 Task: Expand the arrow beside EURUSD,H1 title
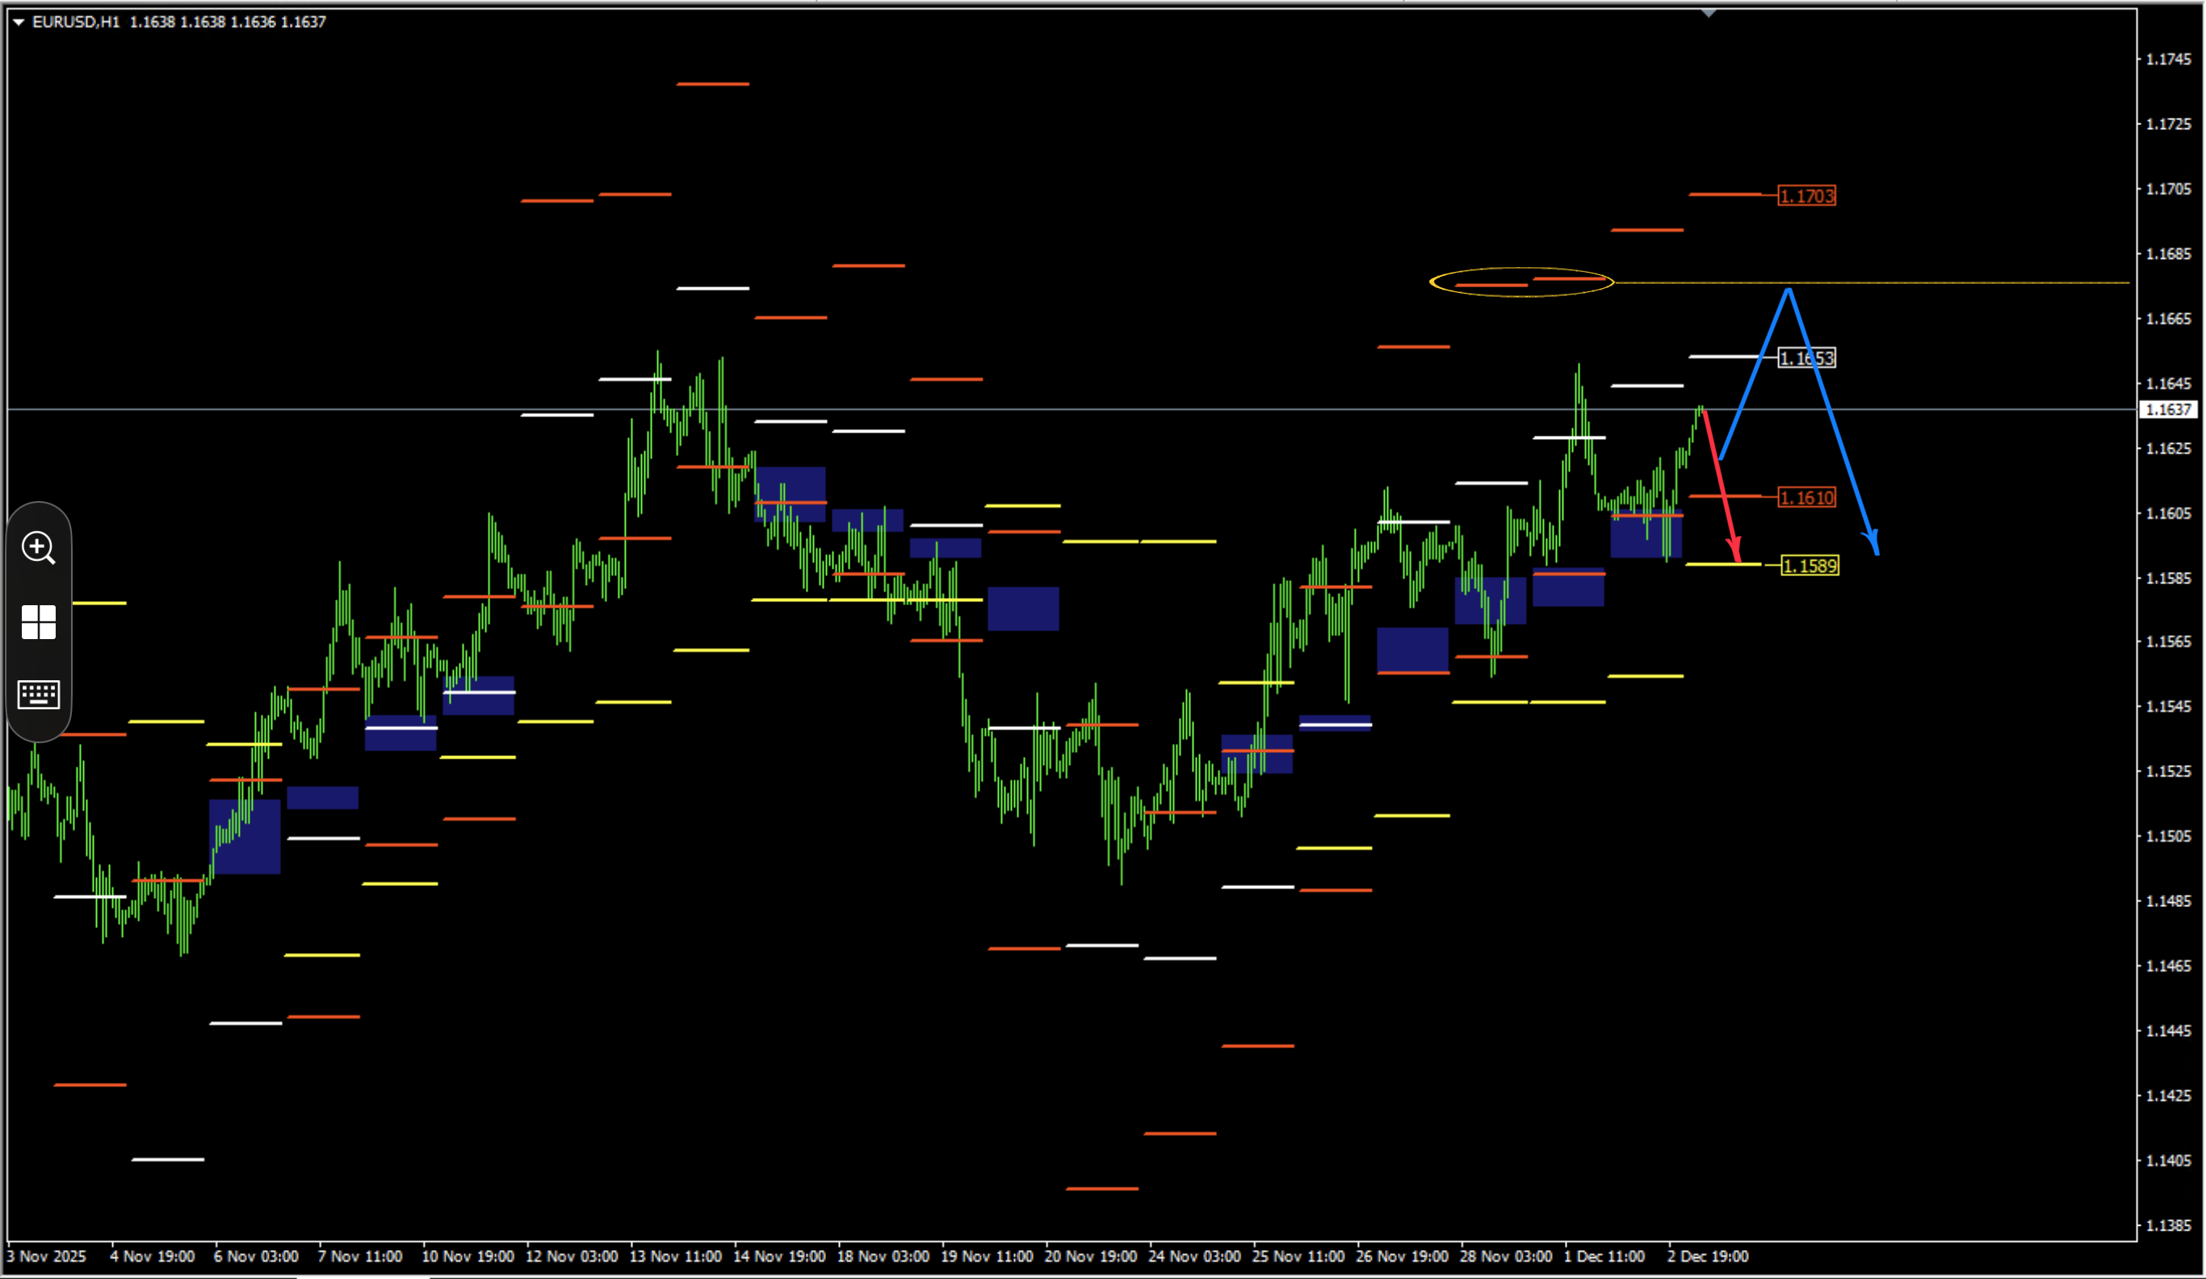click(19, 22)
